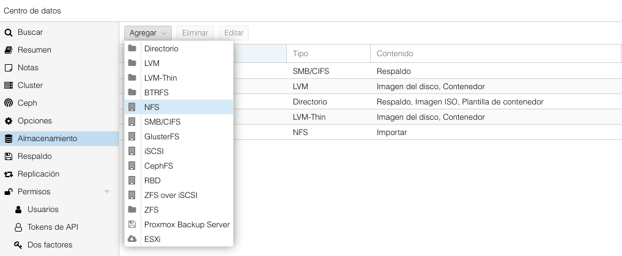Click the Buscar magnifier icon in sidebar
The width and height of the screenshot is (622, 256).
coord(9,32)
